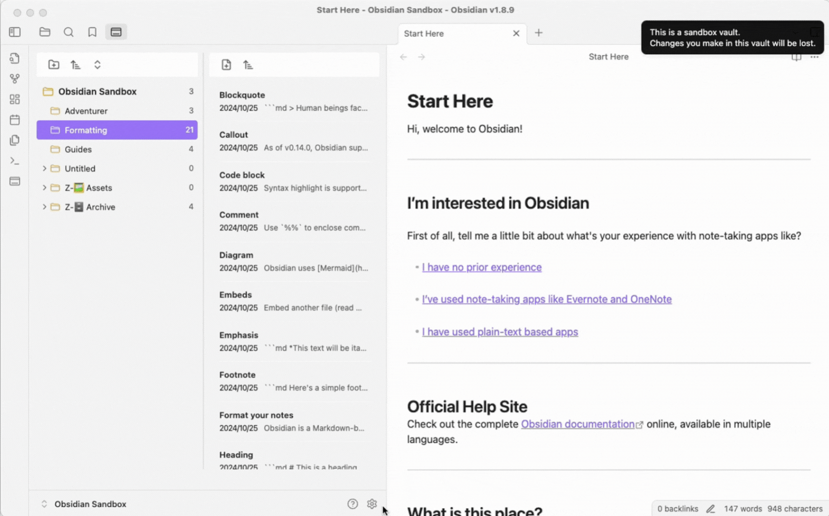The width and height of the screenshot is (829, 516).
Task: Expand the Z- Archive folder chevron
Action: [44, 207]
